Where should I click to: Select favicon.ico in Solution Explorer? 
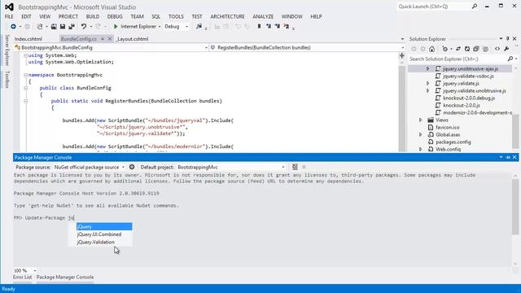point(448,127)
